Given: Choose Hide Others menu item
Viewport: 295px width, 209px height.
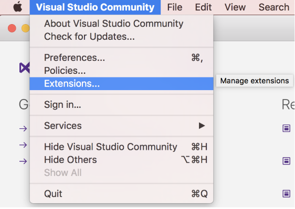Looking at the screenshot, I should [x=122, y=160].
